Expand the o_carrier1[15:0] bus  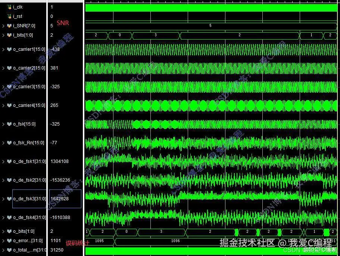click(3, 49)
